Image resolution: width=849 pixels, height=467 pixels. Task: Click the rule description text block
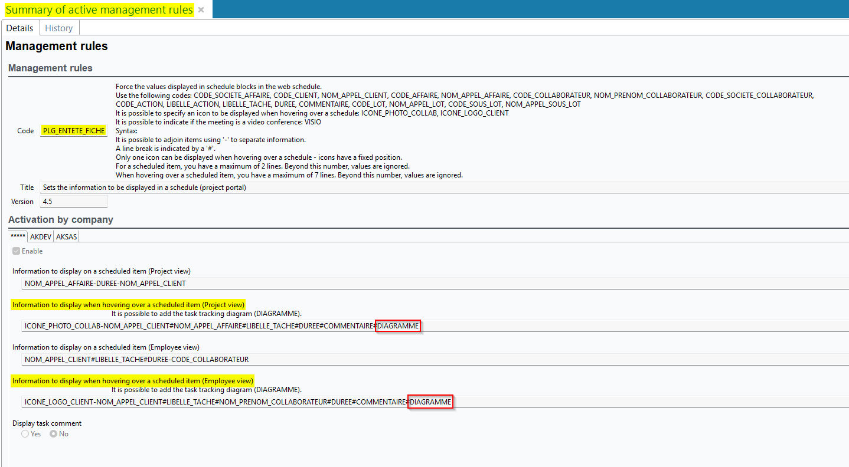pyautogui.click(x=413, y=131)
